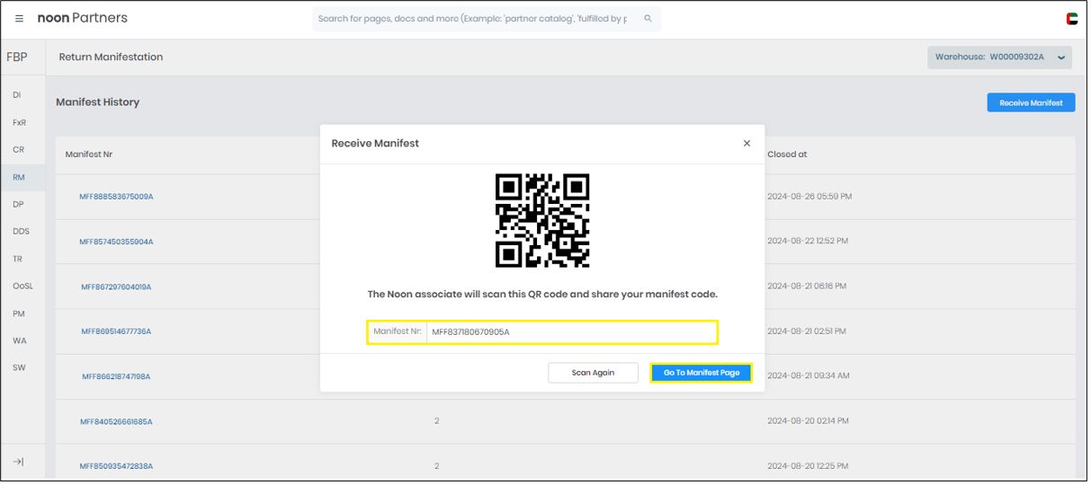Click the search magnifier icon
The width and height of the screenshot is (1091, 485).
click(648, 18)
